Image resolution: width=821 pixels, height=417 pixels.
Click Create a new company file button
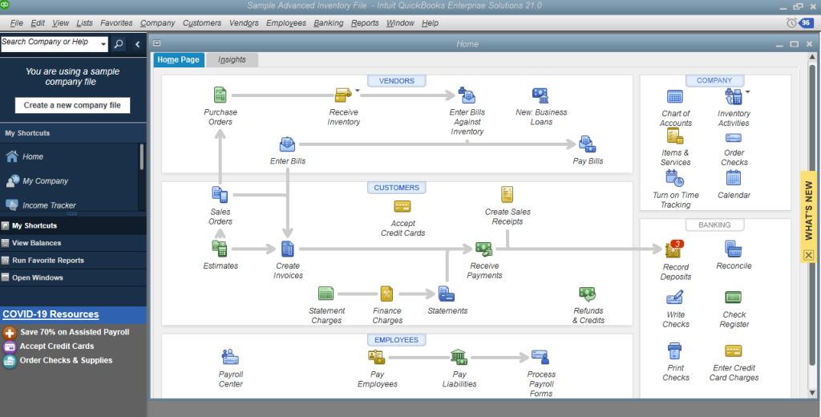tap(72, 106)
